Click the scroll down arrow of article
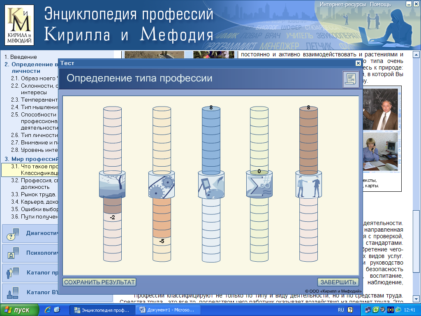421x316 pixels. coord(416,299)
